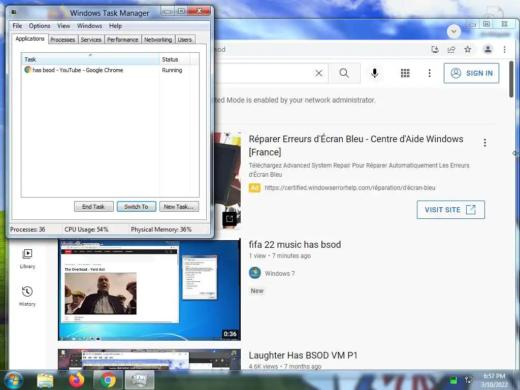Bookmark this page with the star icon
This screenshot has width=520, height=390.
(468, 50)
